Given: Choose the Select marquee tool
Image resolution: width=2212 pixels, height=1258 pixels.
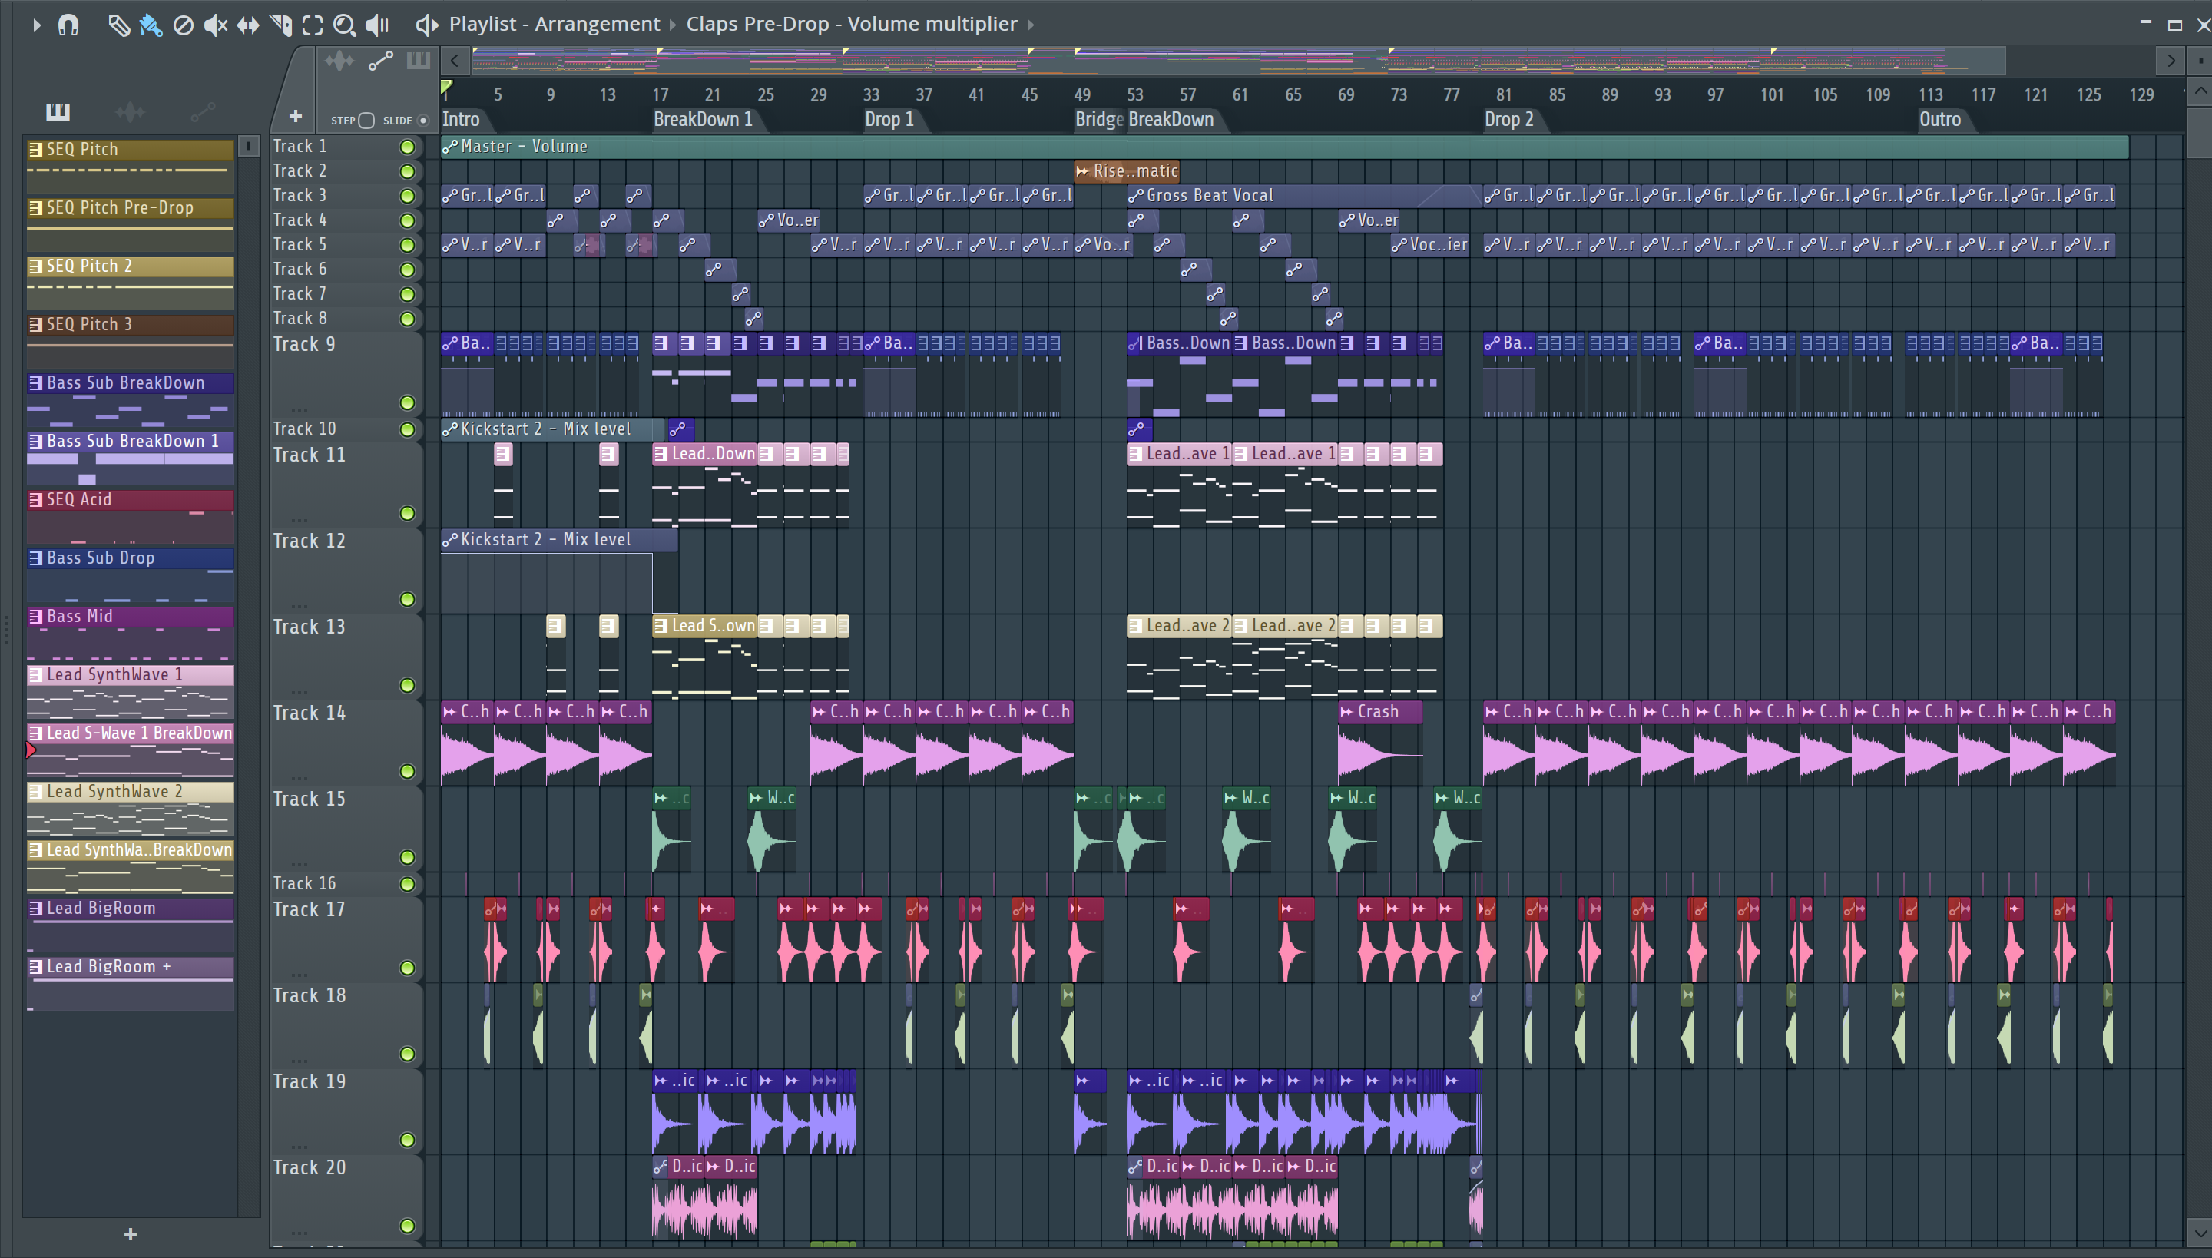Looking at the screenshot, I should pos(313,25).
